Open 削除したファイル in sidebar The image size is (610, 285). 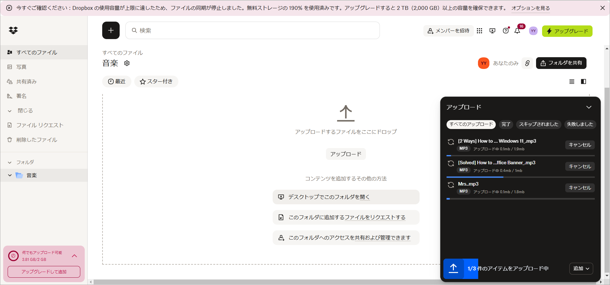click(44, 140)
